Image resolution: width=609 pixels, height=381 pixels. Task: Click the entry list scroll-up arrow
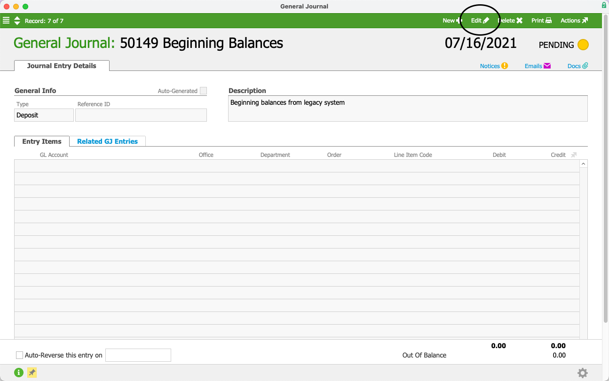coord(584,164)
